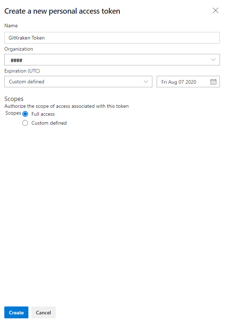Click the dialog close X icon
This screenshot has height=323, width=226.
pos(216,10)
